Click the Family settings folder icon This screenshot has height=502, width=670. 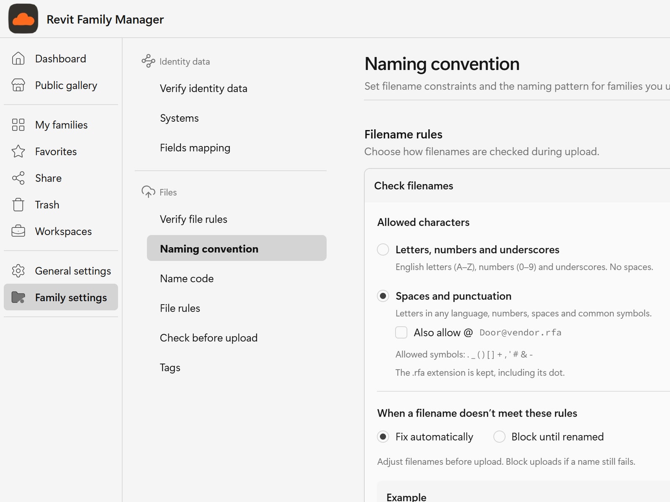[x=18, y=297]
